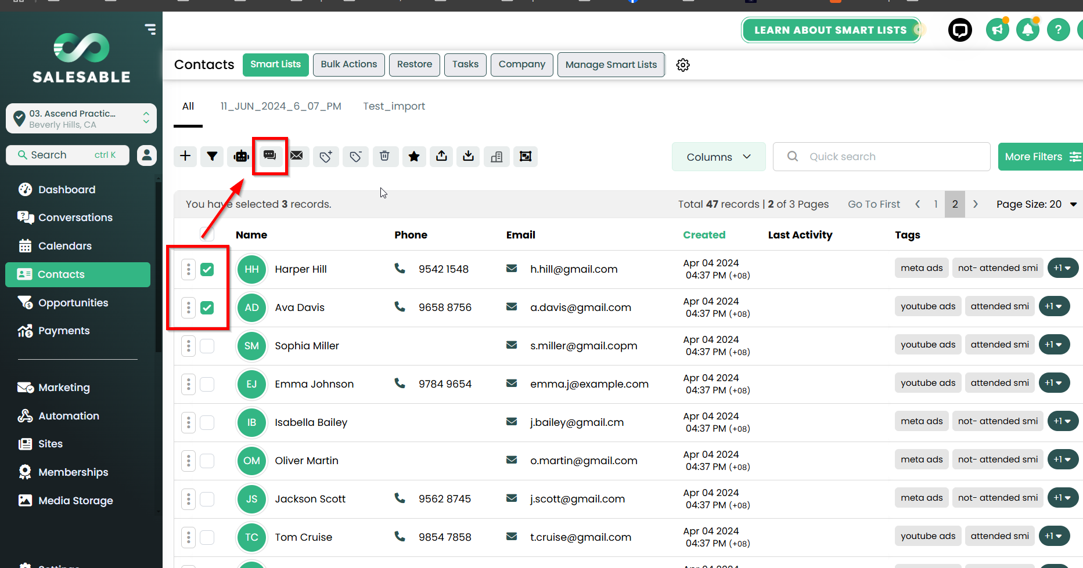Uncheck the Harper Hill checkbox
This screenshot has width=1083, height=568.
point(207,269)
